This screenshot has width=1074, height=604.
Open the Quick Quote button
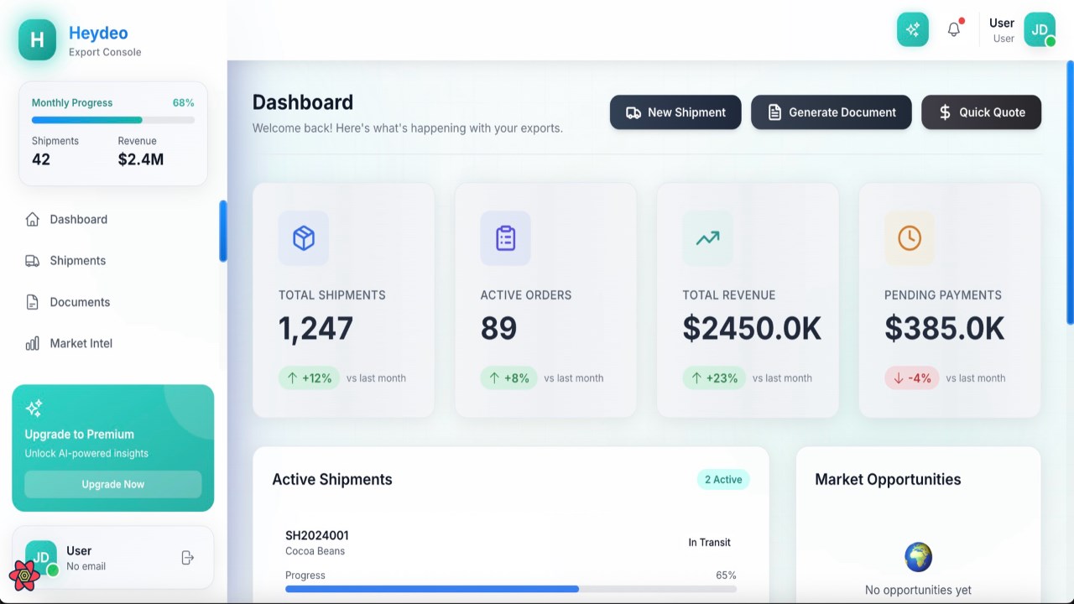[x=981, y=112]
